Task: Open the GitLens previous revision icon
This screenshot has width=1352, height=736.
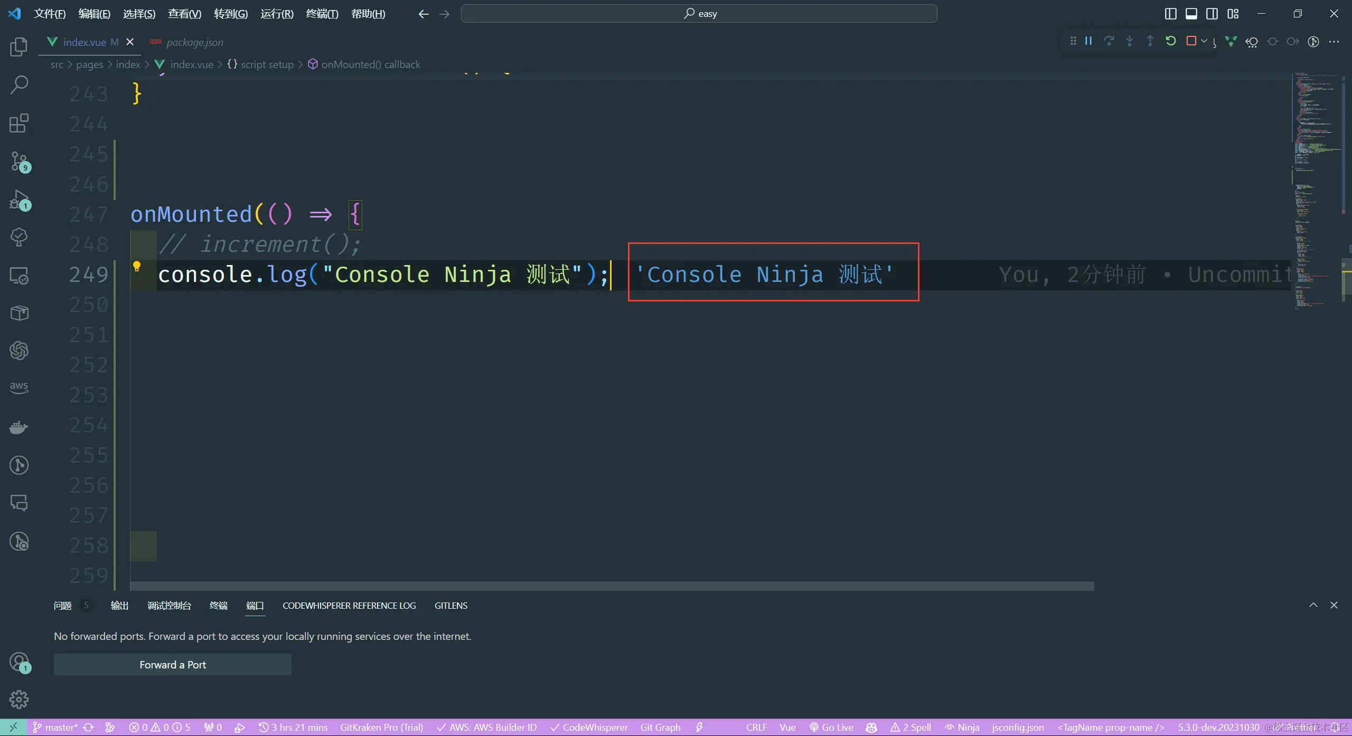Action: point(1252,42)
